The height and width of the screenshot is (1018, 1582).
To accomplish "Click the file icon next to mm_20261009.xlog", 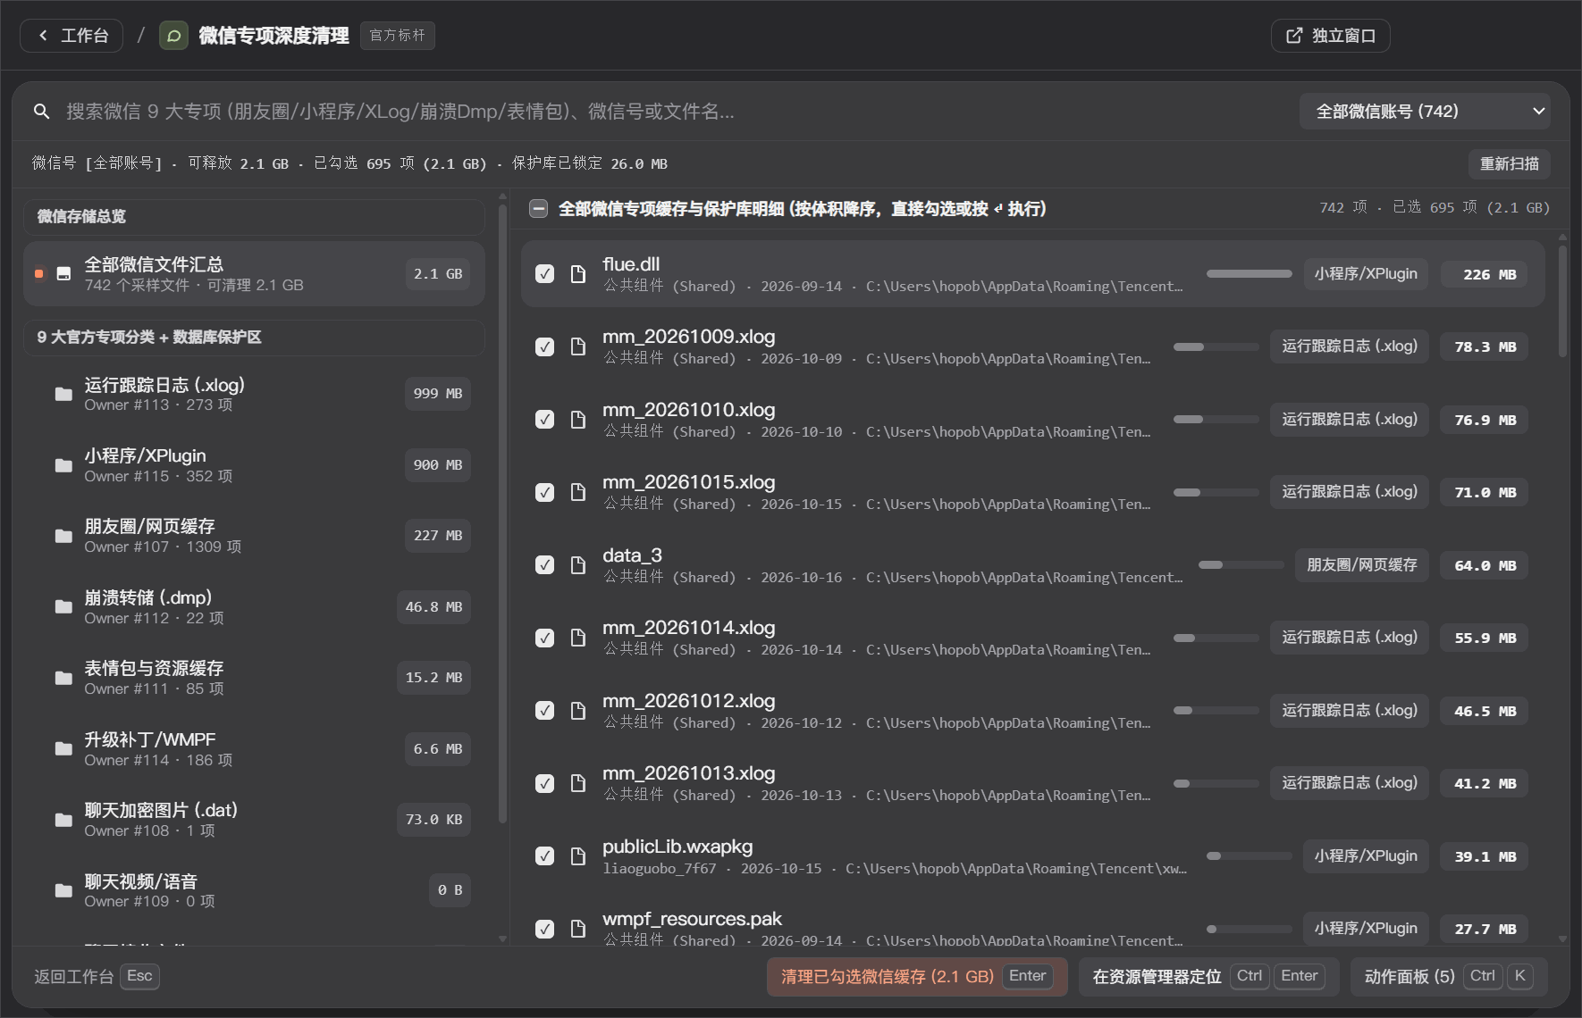I will point(578,346).
